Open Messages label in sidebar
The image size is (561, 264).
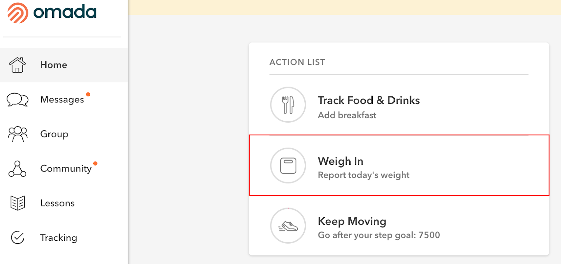62,100
